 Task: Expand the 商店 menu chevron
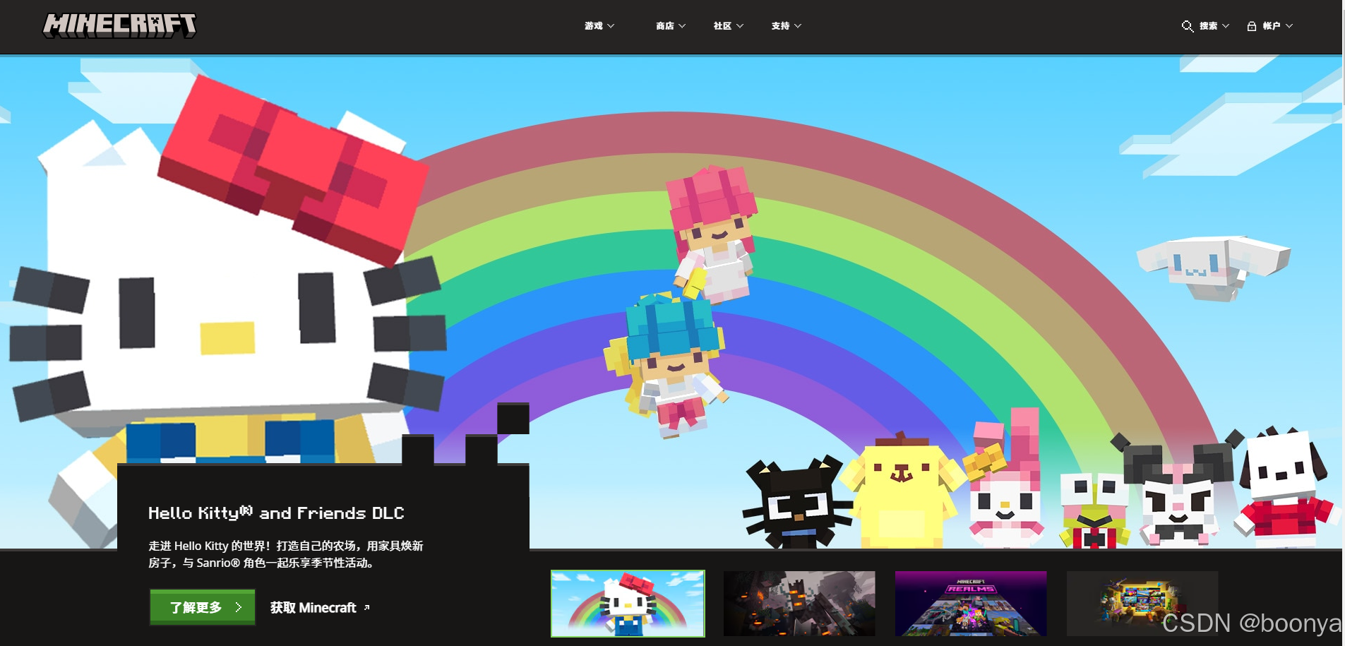click(682, 26)
